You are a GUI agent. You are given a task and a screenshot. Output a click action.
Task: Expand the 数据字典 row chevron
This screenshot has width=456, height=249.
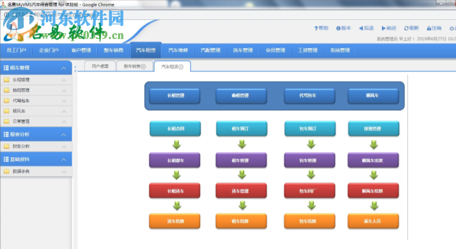pyautogui.click(x=64, y=172)
